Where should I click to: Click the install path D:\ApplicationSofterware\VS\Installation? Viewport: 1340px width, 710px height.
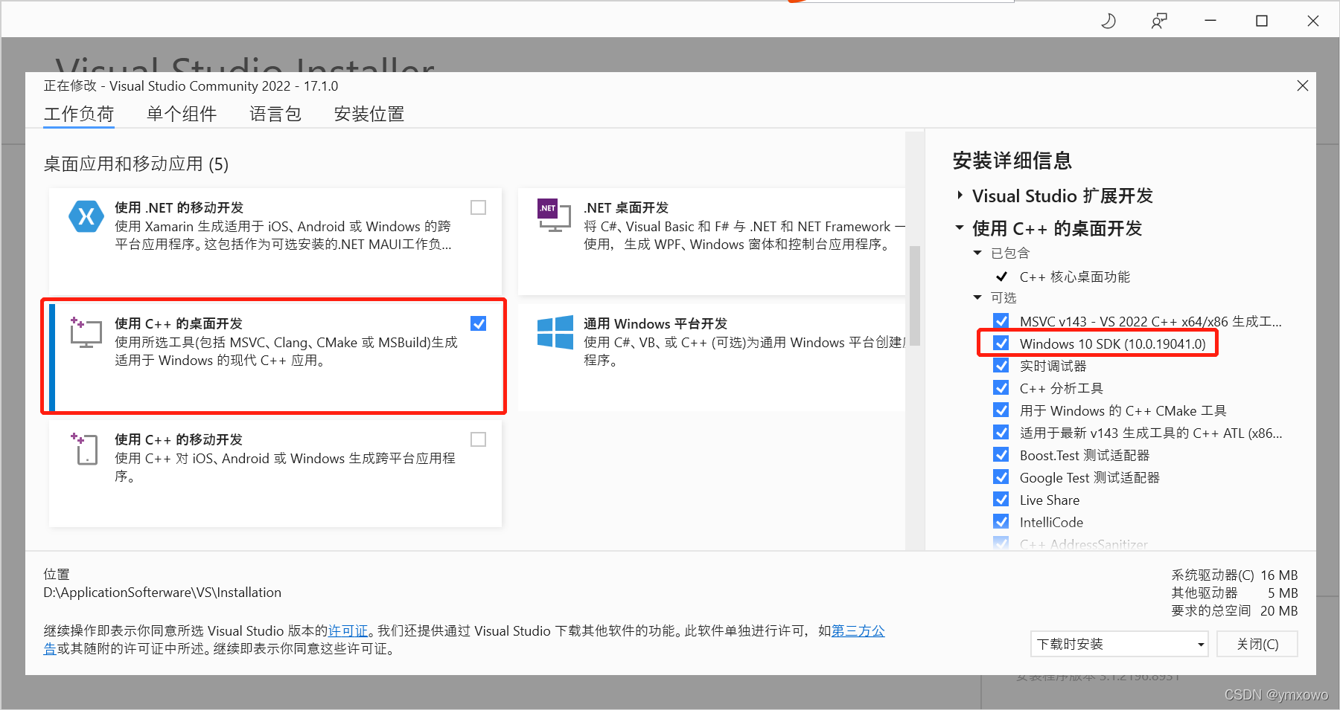pyautogui.click(x=162, y=593)
